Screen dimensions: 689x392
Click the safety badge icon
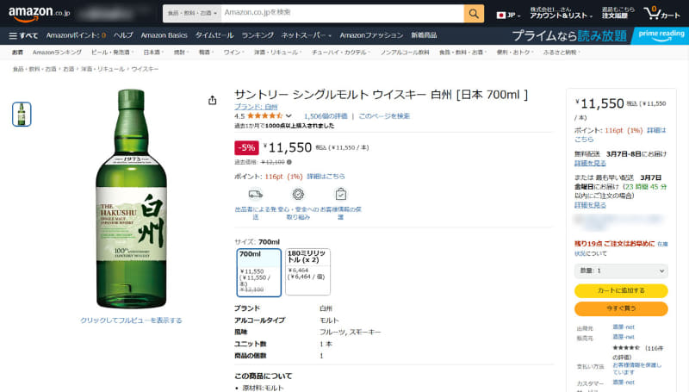298,194
